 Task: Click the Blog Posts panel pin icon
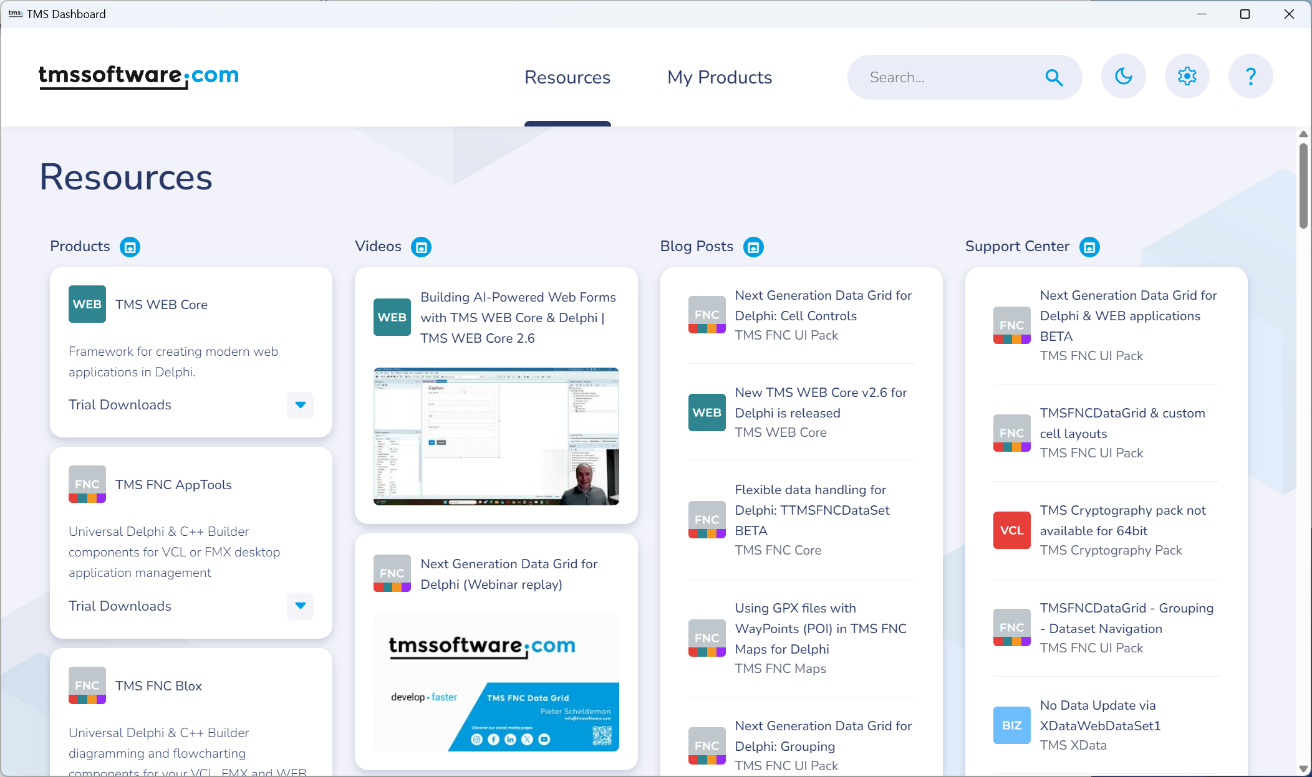coord(754,247)
